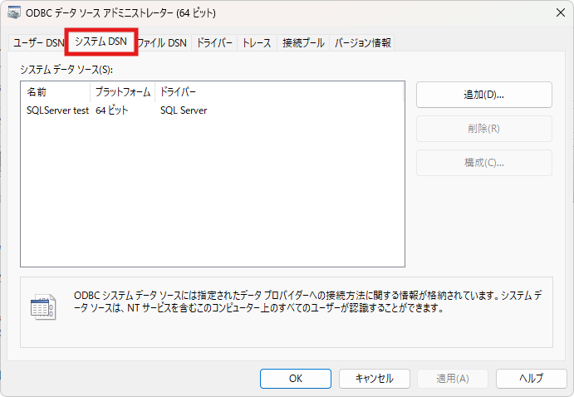Click the SQL Server driver cell
This screenshot has height=397, width=574.
(x=184, y=110)
